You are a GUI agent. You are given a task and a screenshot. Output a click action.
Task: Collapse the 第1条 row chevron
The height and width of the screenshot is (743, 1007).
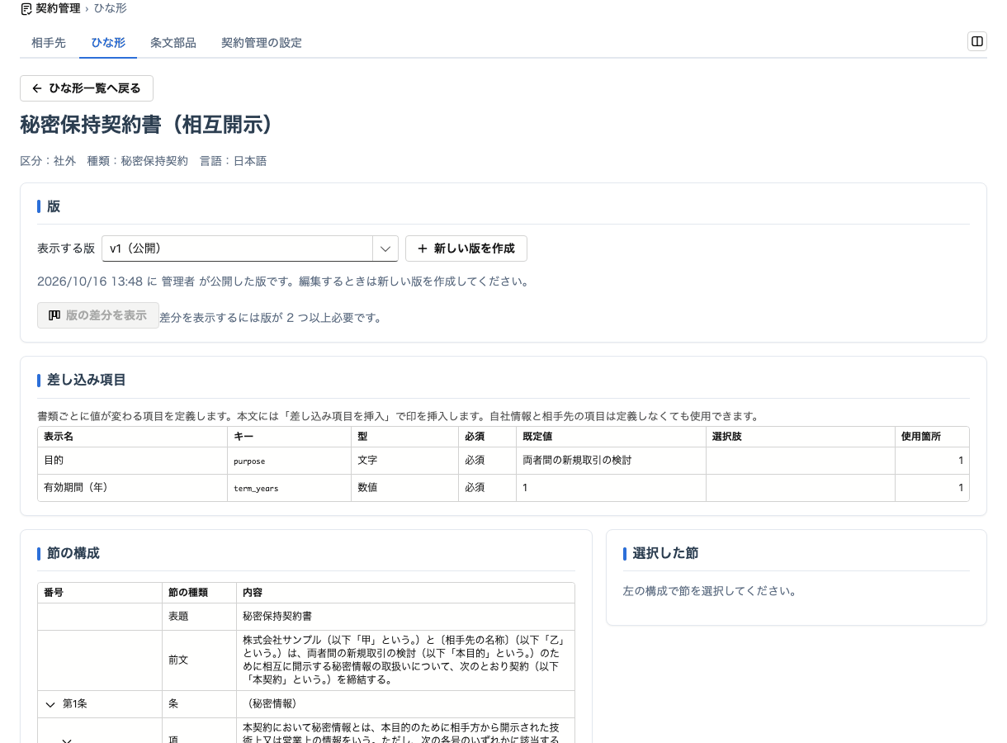tap(51, 705)
